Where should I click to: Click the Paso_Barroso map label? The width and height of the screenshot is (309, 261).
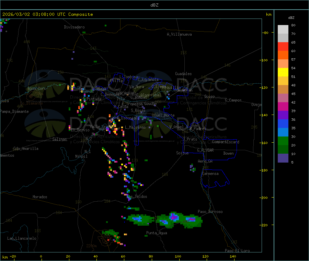210,212
